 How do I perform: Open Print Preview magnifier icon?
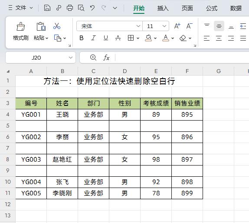click(x=81, y=8)
